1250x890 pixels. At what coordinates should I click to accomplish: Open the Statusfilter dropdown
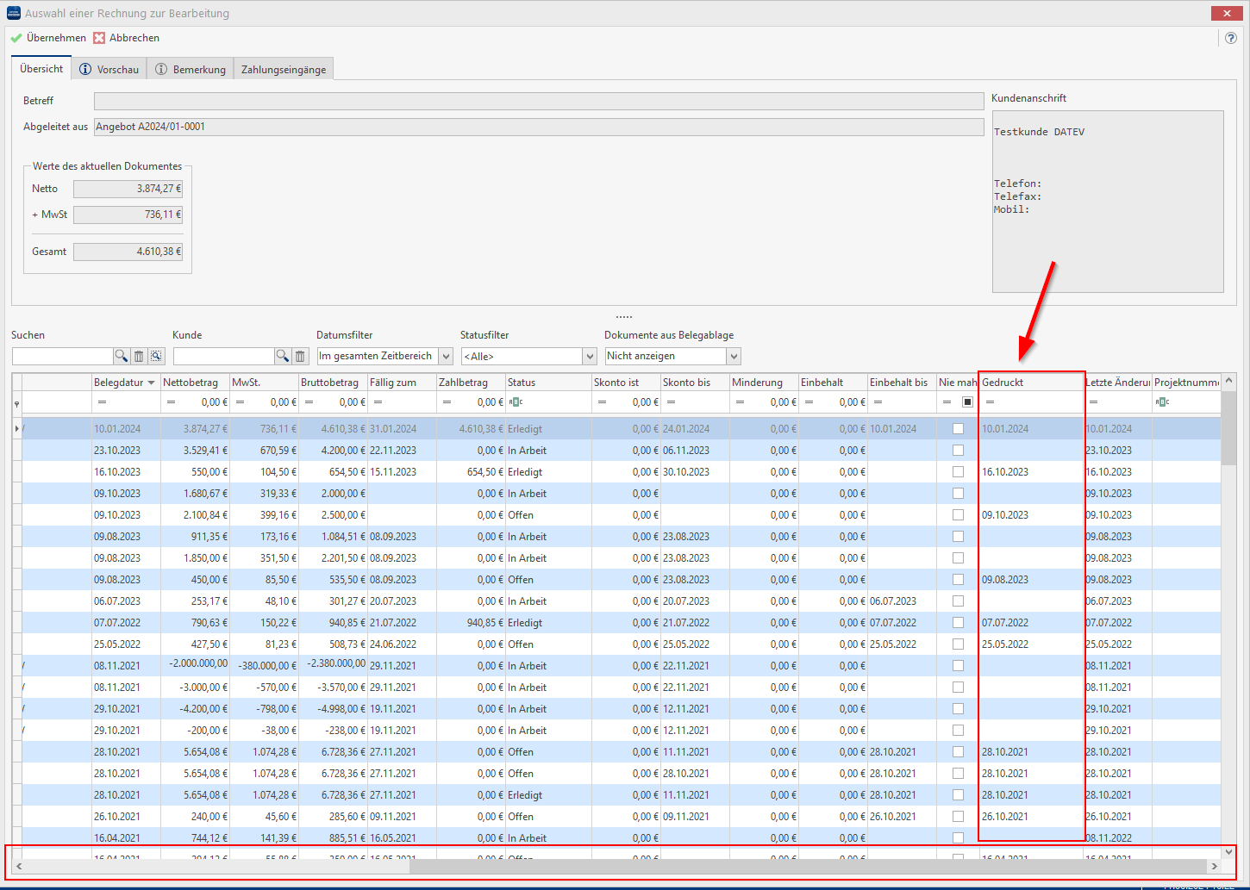590,357
